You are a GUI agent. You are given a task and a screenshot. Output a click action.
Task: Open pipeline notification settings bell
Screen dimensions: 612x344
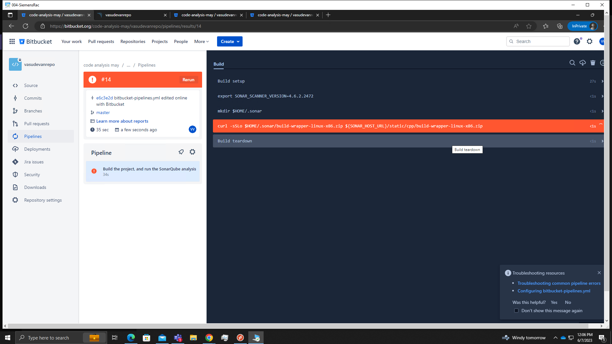click(181, 152)
